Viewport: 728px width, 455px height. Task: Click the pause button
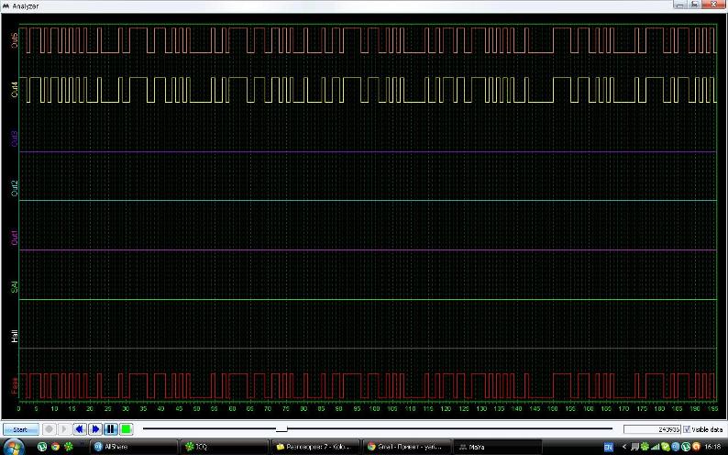[x=110, y=429]
